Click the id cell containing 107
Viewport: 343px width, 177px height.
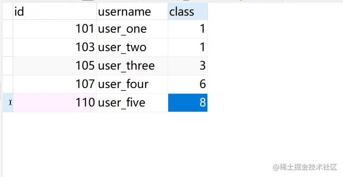(55, 84)
